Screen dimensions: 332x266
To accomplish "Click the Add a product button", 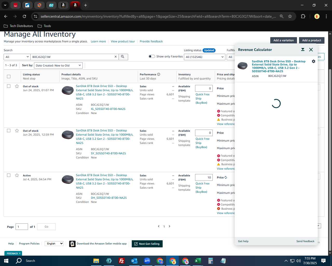I will 312,40.
